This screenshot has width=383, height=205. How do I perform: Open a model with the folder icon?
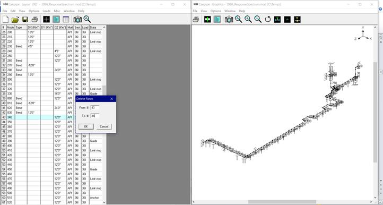click(x=15, y=19)
